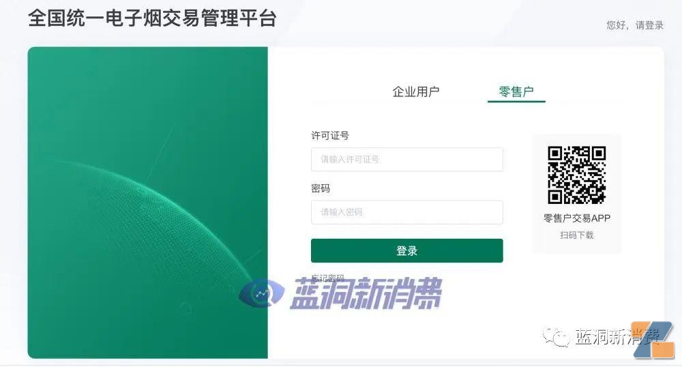Click the QR code for the retailer app
Viewport: 682px width, 367px height.
click(576, 175)
